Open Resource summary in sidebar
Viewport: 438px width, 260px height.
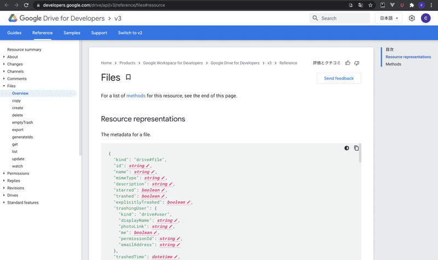tap(24, 50)
